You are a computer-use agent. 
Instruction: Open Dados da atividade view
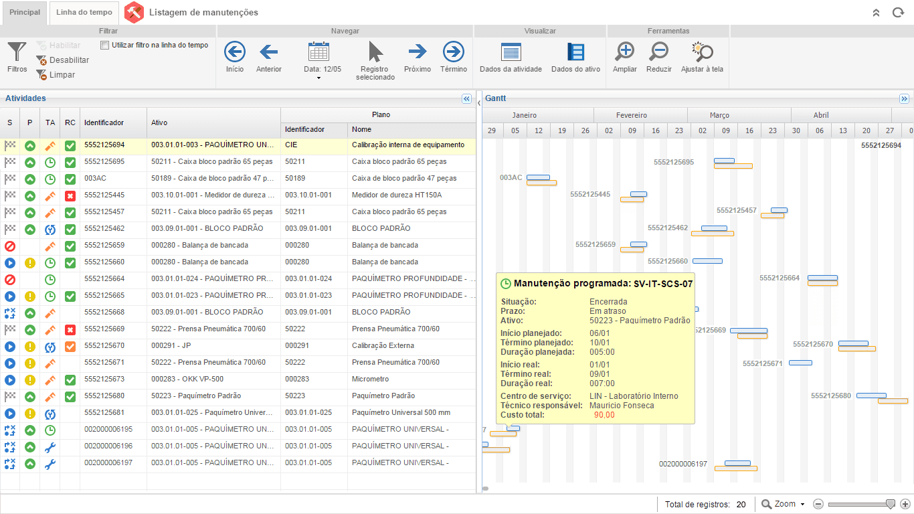pos(511,57)
